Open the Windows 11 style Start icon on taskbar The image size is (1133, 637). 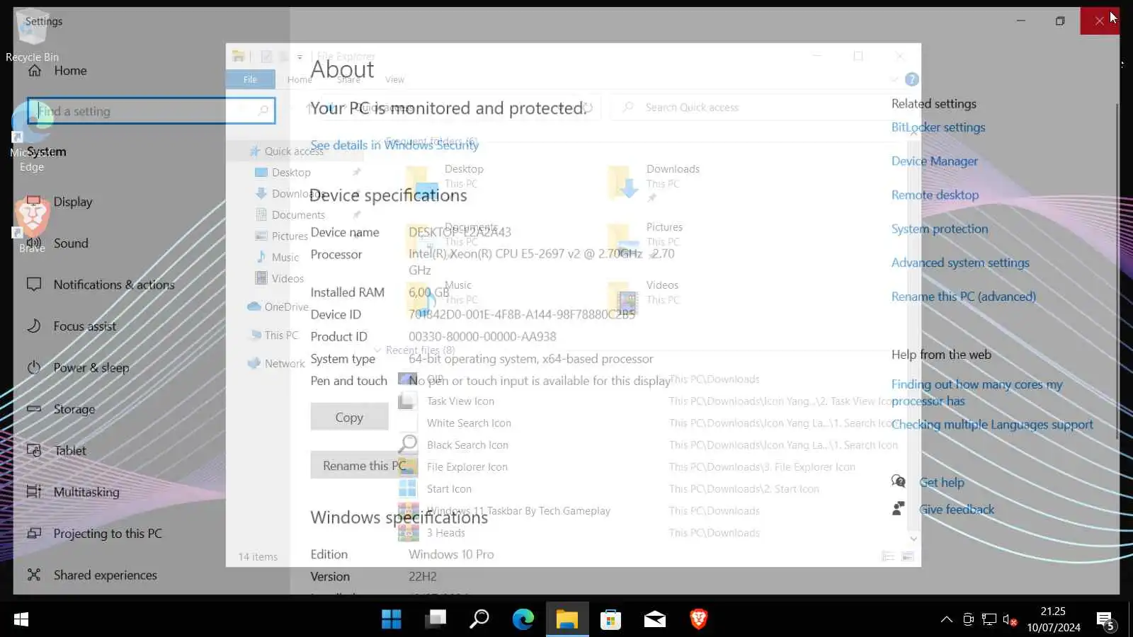tap(391, 619)
